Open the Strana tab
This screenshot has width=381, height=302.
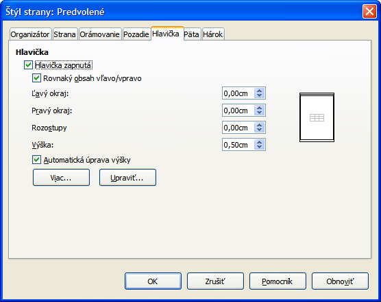[x=64, y=34]
